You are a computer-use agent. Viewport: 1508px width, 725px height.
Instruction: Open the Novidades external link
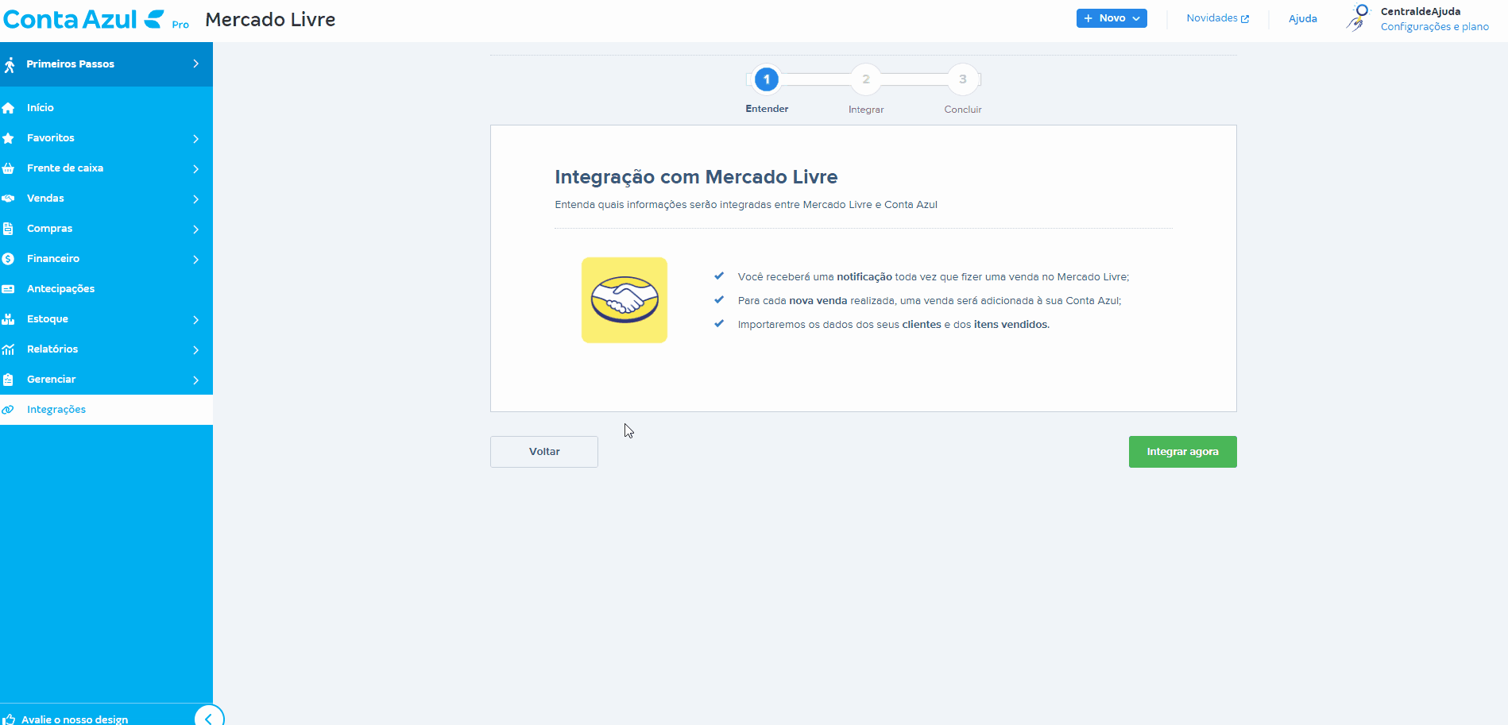[x=1216, y=18]
